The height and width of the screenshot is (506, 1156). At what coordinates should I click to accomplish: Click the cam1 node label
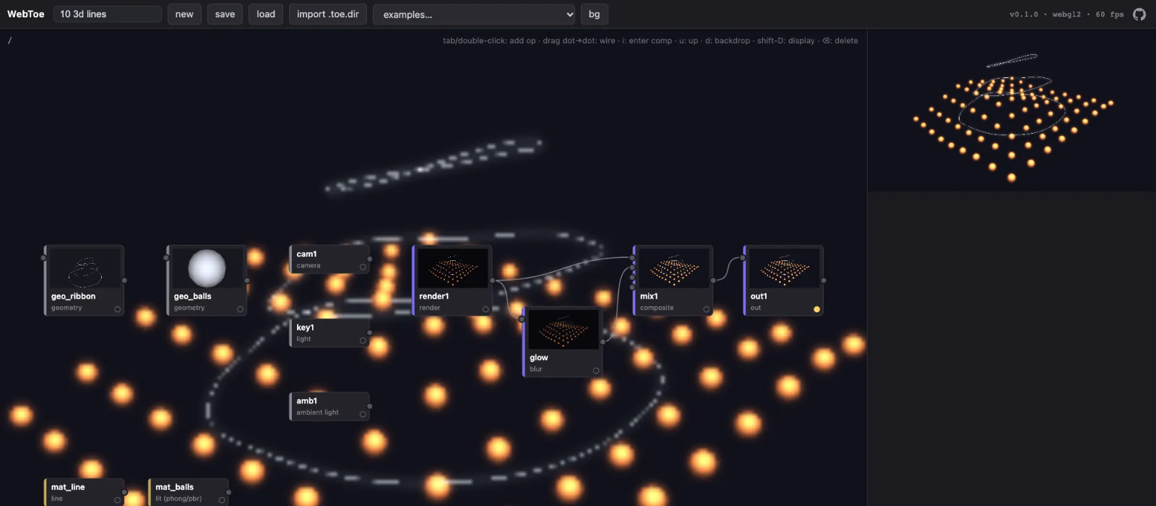[306, 254]
